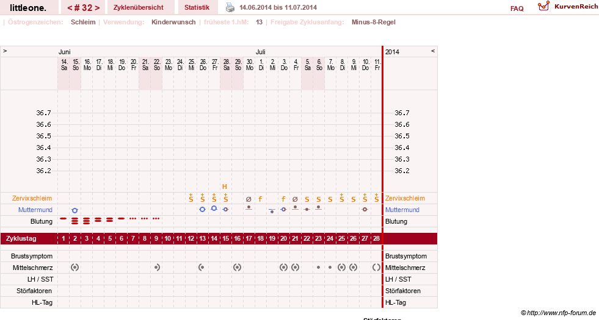Click the S+ mucus symbol on cycle day 12

pos(191,197)
